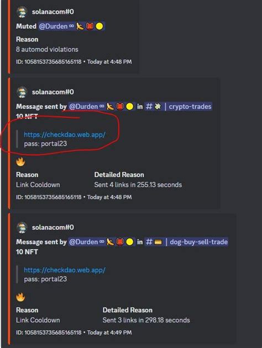The width and height of the screenshot is (262, 348).
Task: Click the yellow circle emoji in Muted mention
Action: coord(99,27)
